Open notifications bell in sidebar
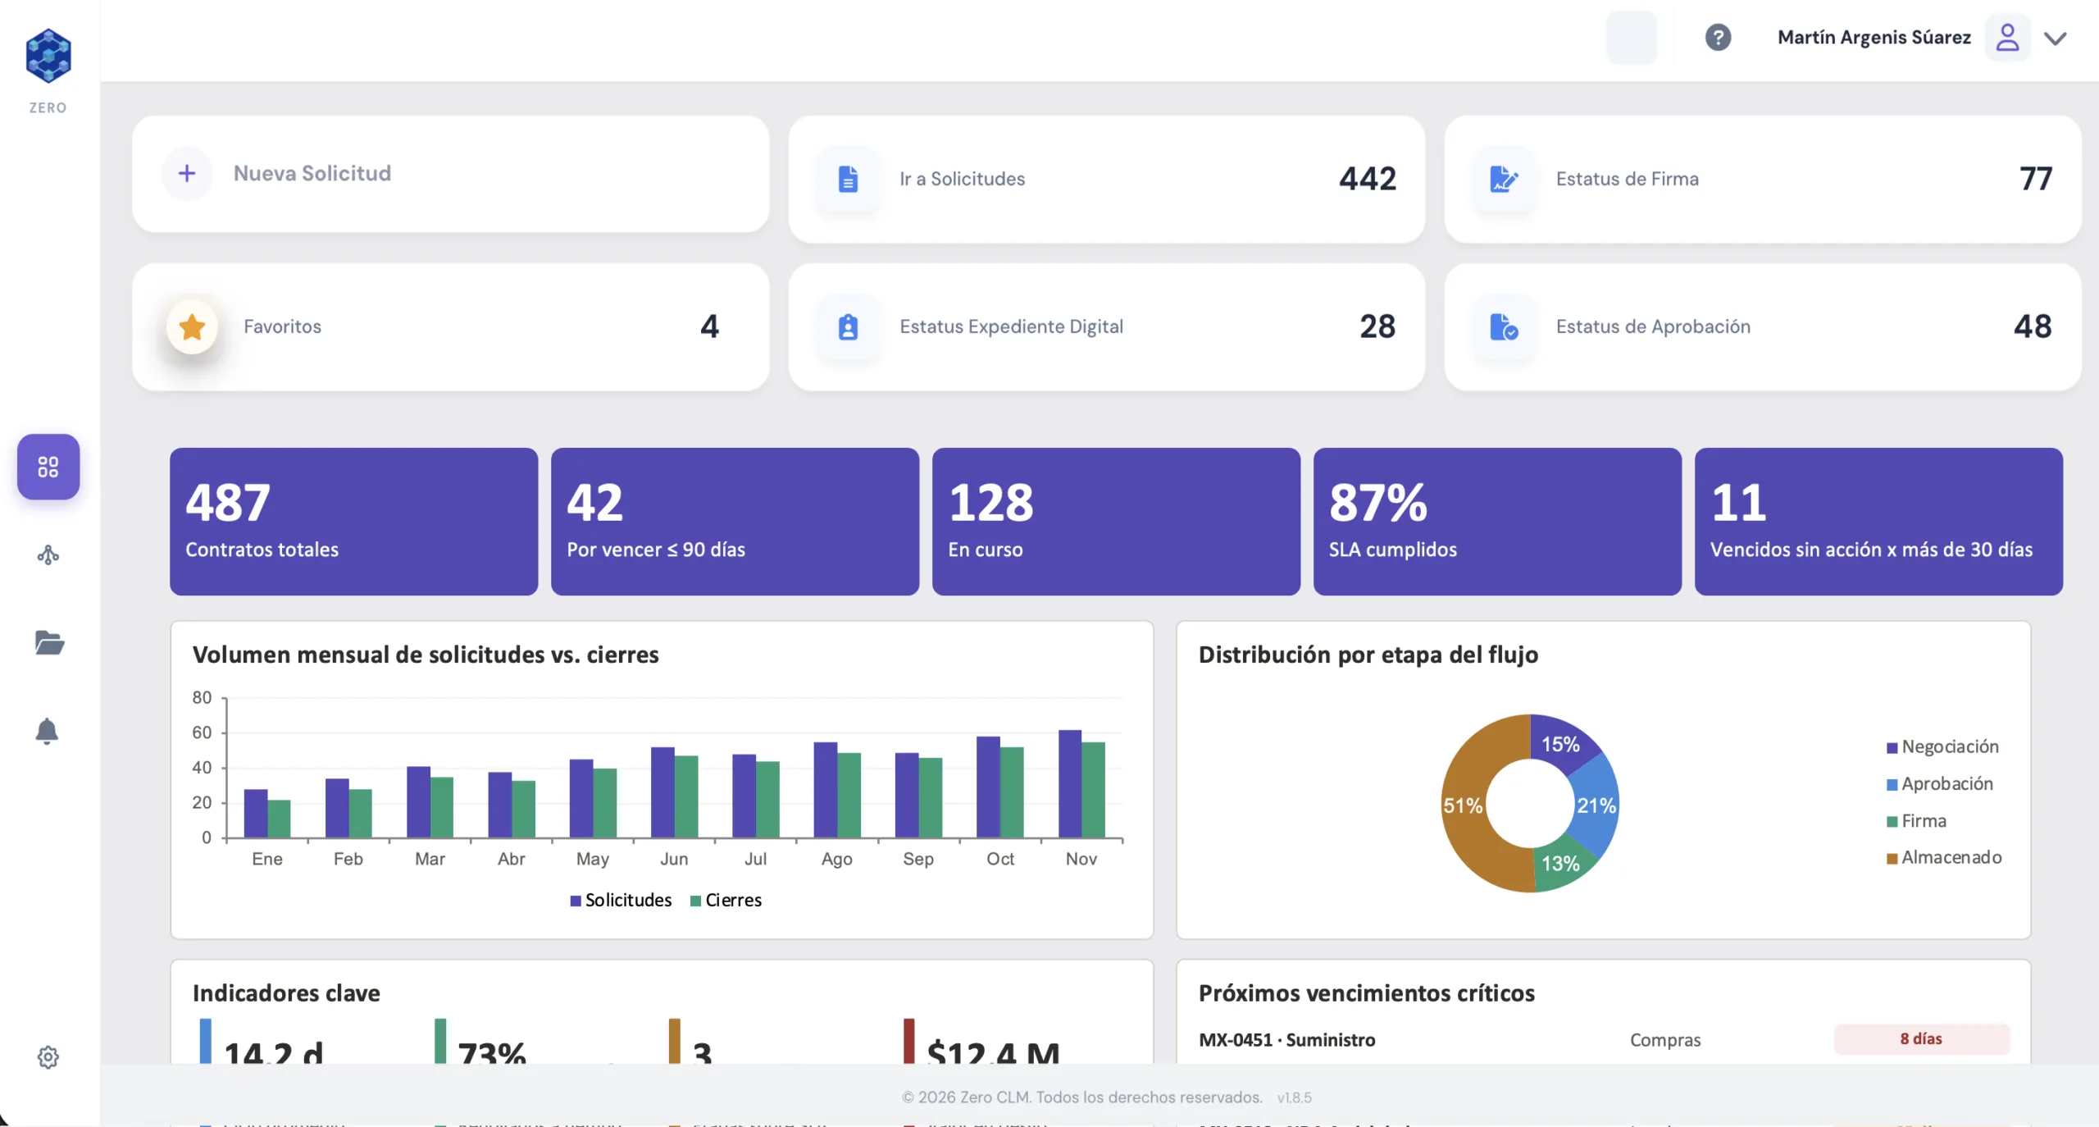 click(47, 731)
